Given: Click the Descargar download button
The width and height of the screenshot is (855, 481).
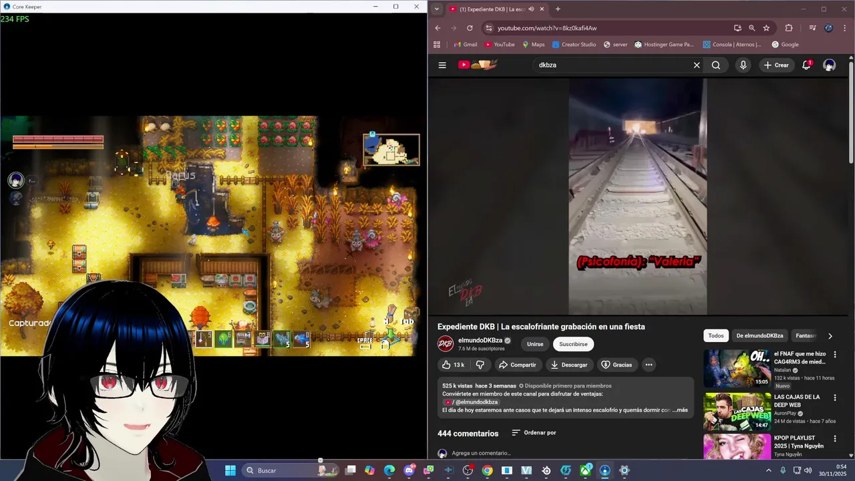Looking at the screenshot, I should (570, 365).
